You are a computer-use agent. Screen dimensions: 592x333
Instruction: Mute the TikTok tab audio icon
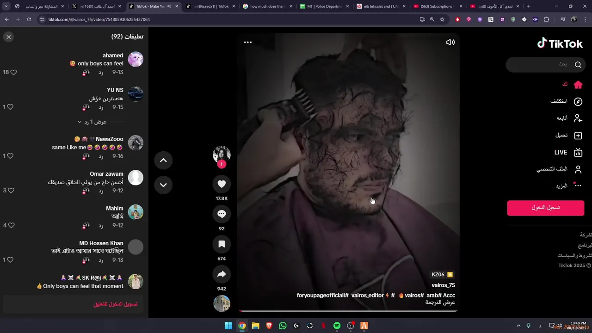169,6
